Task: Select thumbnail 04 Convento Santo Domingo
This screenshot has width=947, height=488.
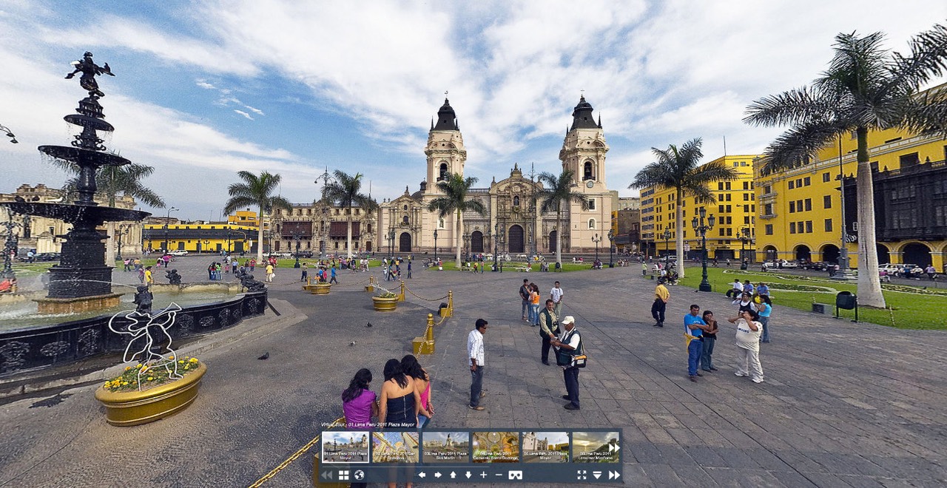Action: (496, 447)
